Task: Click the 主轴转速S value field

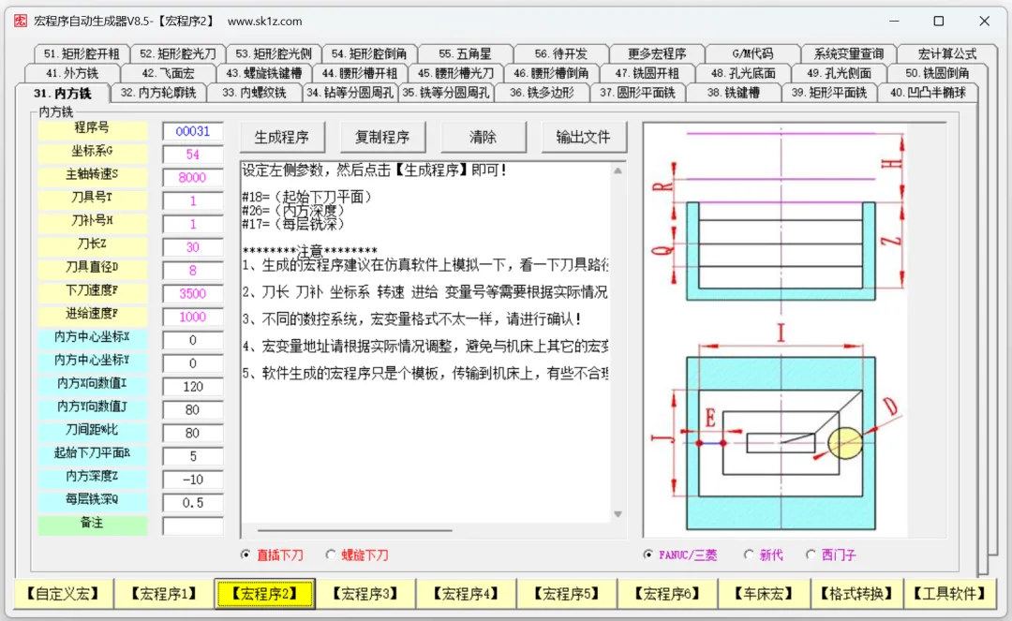Action: (x=193, y=178)
